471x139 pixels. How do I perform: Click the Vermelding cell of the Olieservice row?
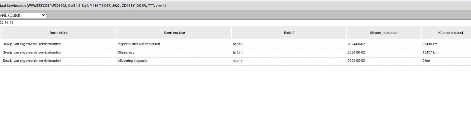32,52
